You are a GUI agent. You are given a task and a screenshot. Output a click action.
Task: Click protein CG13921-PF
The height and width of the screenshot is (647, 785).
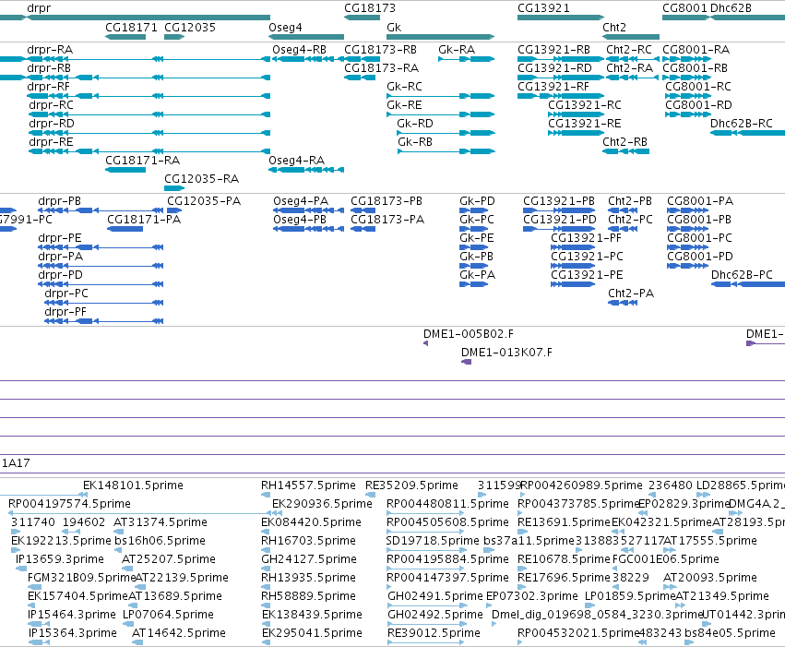[573, 247]
